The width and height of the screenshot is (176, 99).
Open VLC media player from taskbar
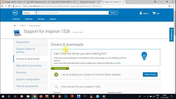(91, 97)
